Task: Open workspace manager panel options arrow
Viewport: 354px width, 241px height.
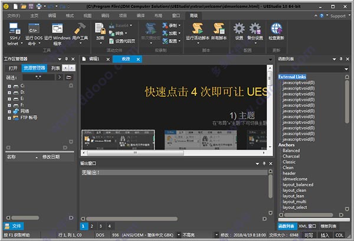Action: point(60,59)
